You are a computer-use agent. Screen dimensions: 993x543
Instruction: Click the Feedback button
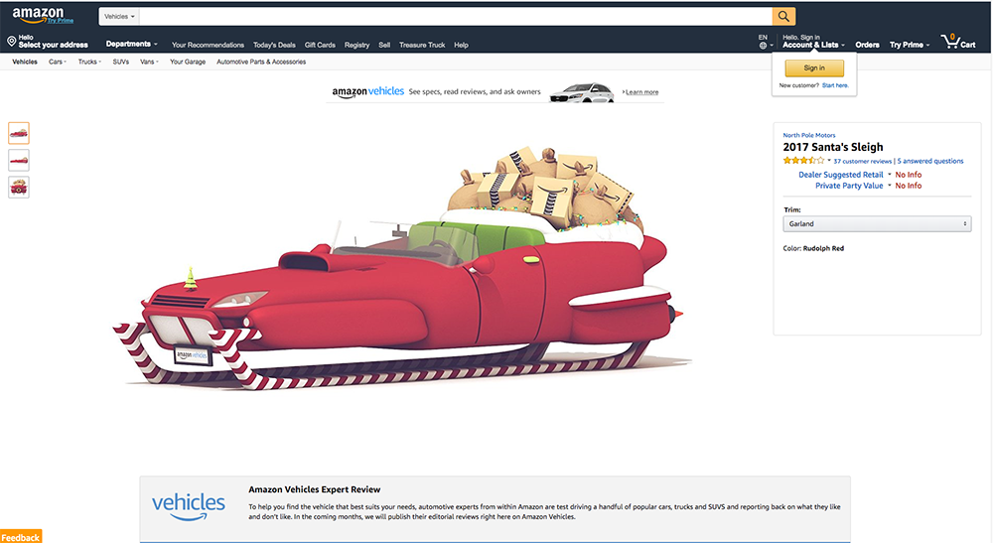pos(21,537)
